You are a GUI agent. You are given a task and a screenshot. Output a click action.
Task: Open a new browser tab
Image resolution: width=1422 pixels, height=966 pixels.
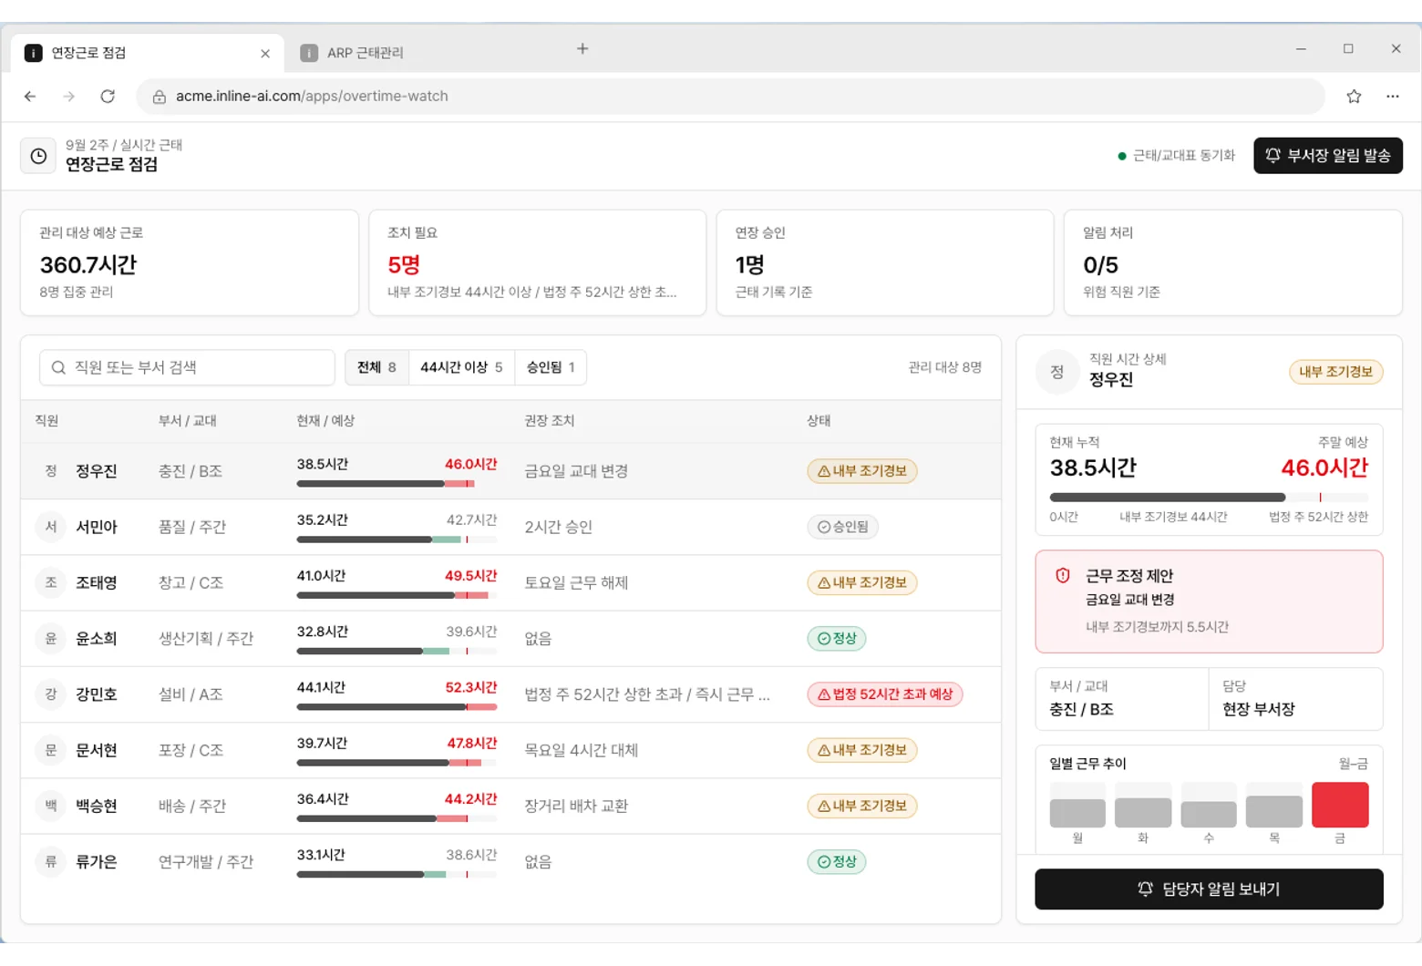582,48
